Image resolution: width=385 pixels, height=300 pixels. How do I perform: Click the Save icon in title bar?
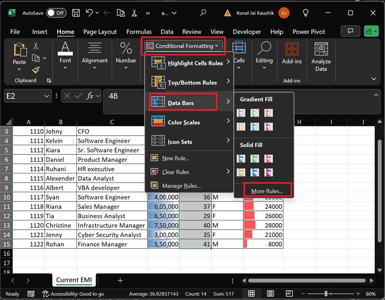pyautogui.click(x=77, y=12)
